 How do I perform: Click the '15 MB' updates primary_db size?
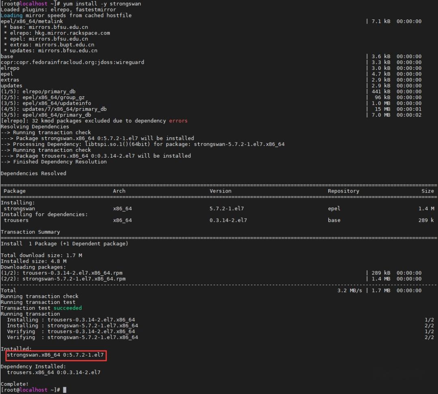[382, 109]
